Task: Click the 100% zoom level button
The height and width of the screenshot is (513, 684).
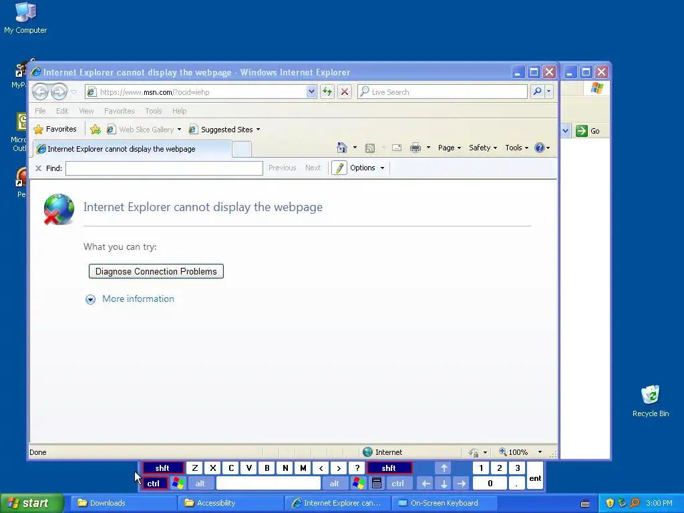Action: (x=514, y=452)
